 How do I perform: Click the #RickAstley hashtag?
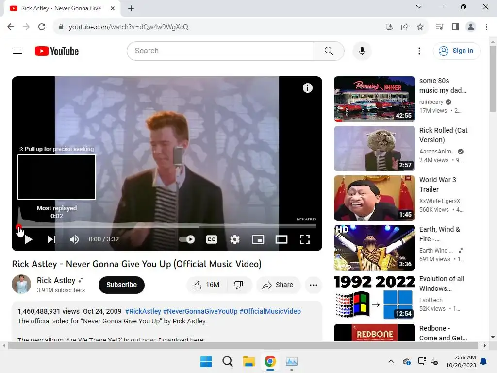point(143,311)
